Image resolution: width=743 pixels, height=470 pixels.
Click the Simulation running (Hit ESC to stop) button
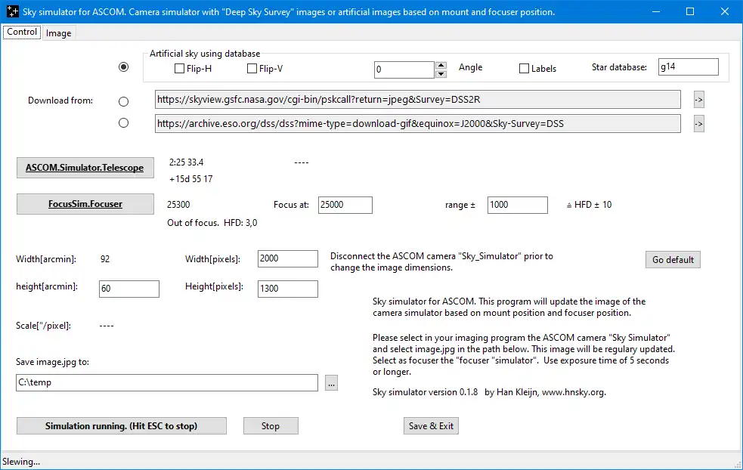click(121, 426)
